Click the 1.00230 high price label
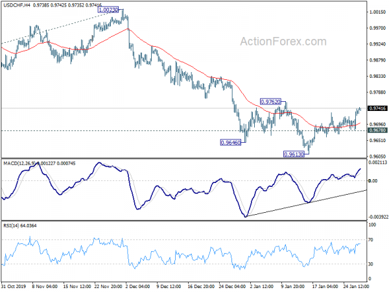This screenshot has height=292, width=389. coord(108,10)
